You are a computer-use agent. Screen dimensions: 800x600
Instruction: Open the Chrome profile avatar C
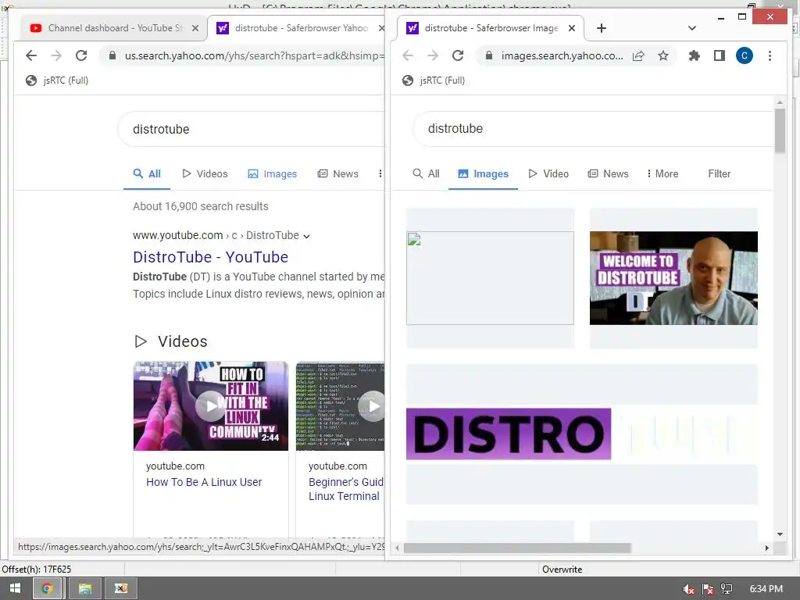pos(745,55)
